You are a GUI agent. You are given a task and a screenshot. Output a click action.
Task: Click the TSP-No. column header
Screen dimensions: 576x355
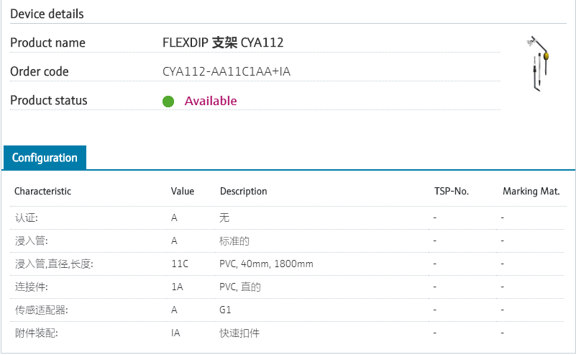click(451, 192)
